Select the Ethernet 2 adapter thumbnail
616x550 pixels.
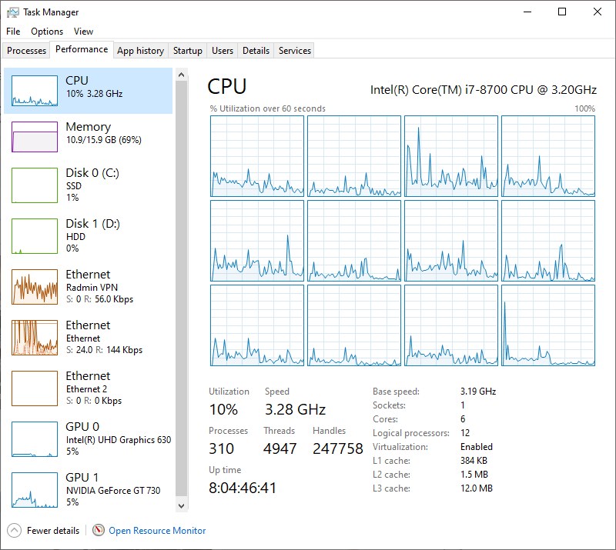point(35,388)
